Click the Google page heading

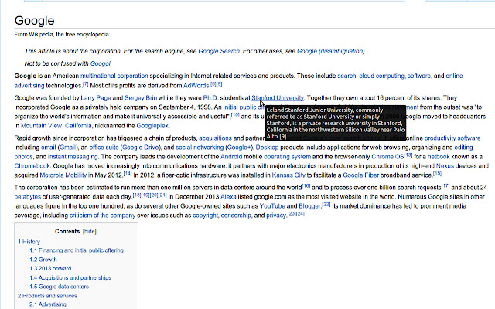[34, 21]
